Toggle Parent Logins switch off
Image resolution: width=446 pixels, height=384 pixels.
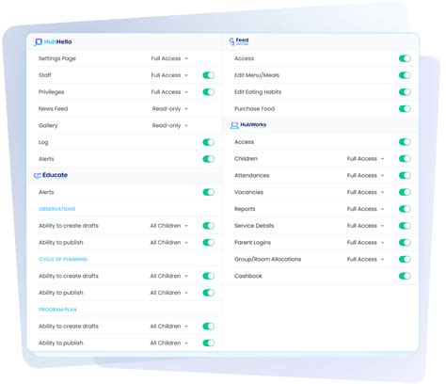[405, 243]
